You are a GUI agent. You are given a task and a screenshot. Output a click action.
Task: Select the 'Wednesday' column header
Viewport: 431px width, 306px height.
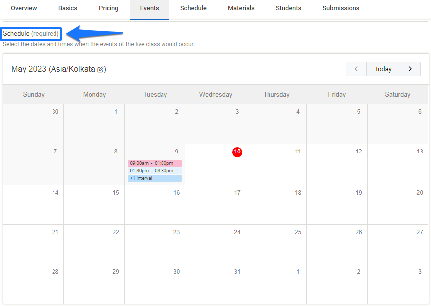pyautogui.click(x=215, y=94)
